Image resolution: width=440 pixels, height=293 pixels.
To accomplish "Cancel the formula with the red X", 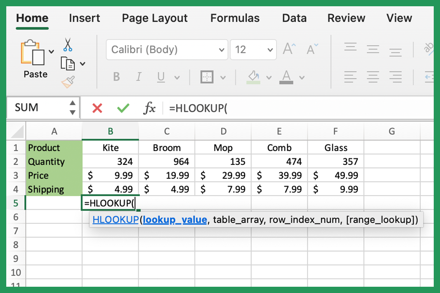I will [x=96, y=108].
